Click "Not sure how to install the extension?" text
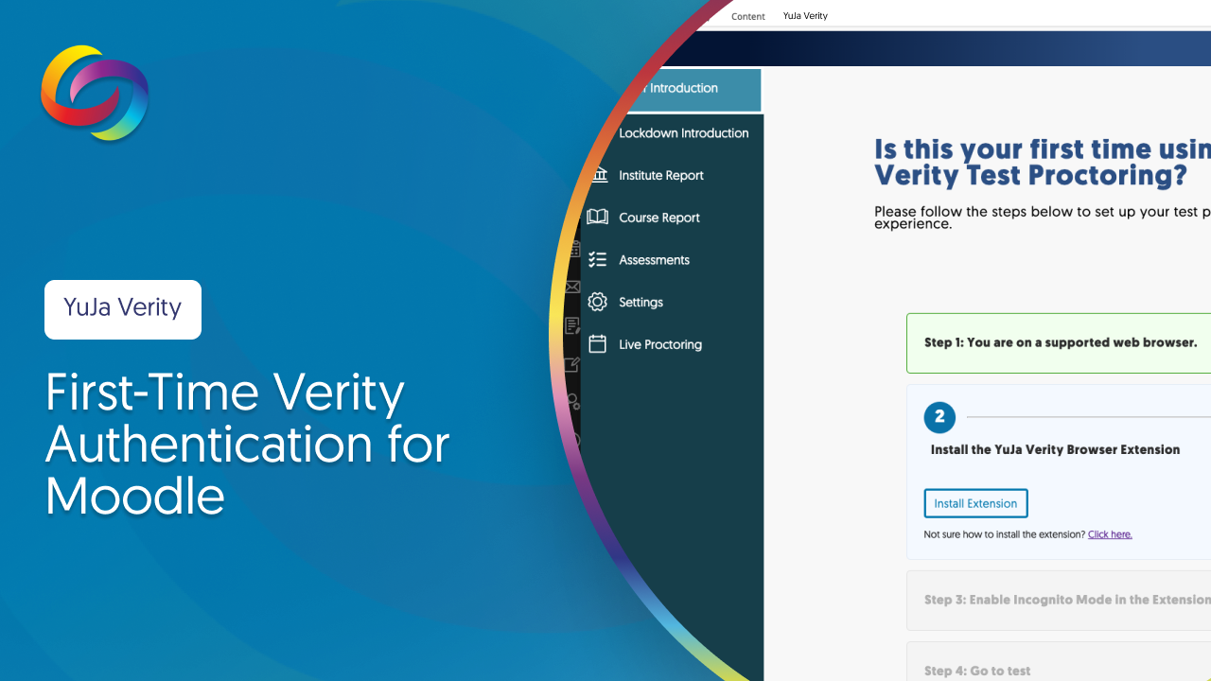Screen dimensions: 1211x681 [1005, 534]
